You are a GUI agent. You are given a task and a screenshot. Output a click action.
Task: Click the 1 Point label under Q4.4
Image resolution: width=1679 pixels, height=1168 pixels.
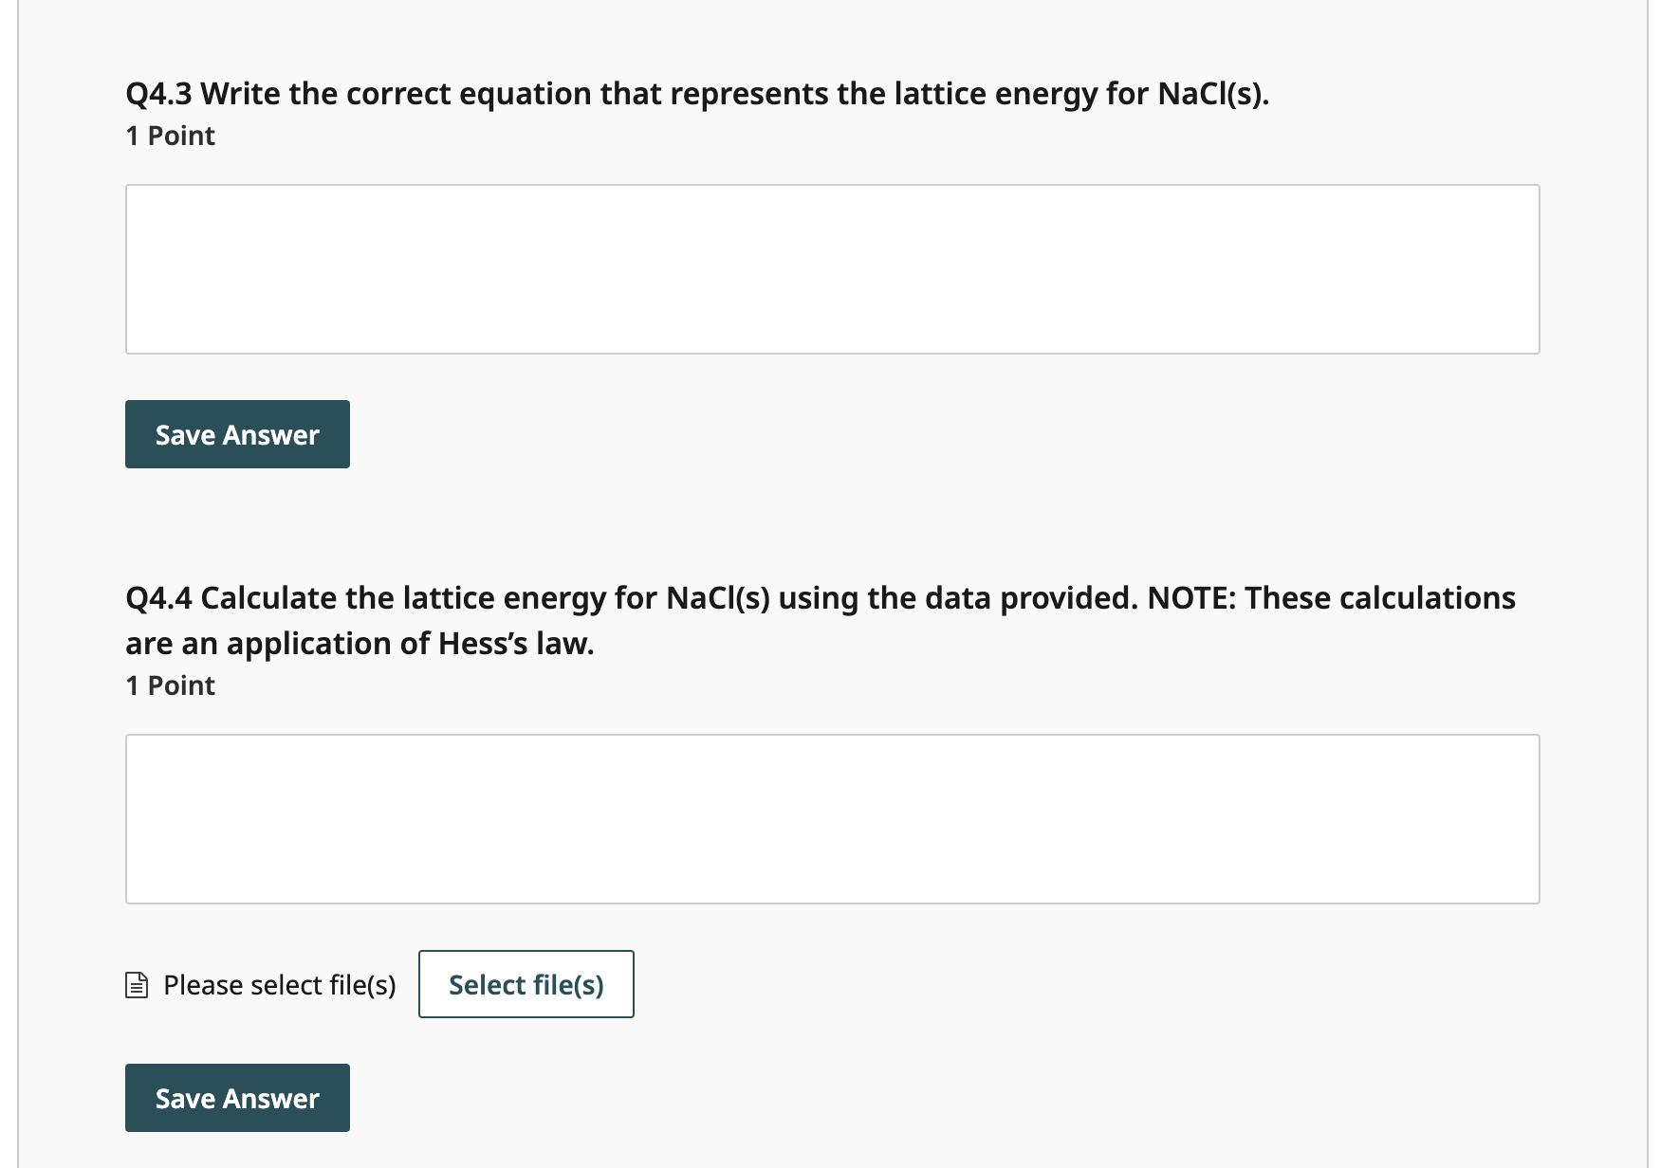[x=170, y=684]
